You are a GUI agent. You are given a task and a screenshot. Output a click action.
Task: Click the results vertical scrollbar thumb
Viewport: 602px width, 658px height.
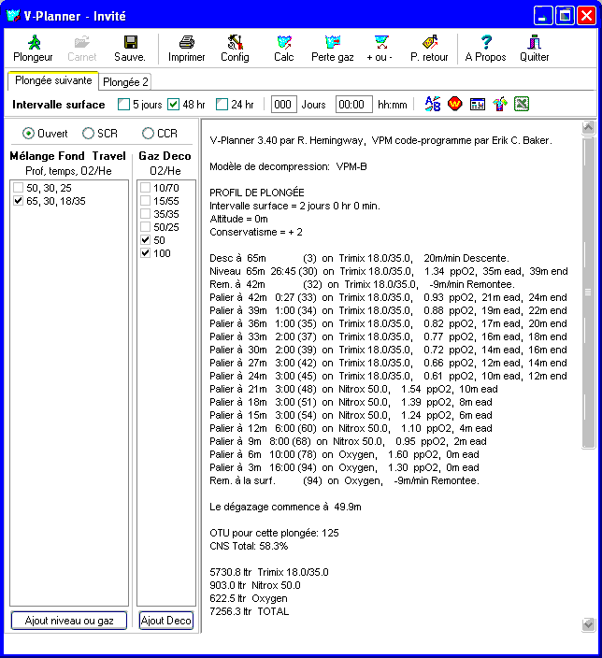coord(589,293)
